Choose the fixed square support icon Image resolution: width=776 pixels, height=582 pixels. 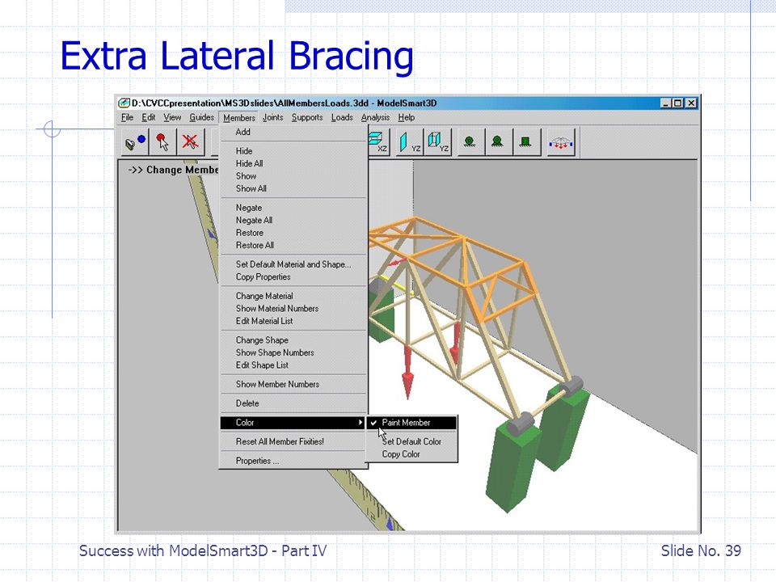click(x=525, y=142)
